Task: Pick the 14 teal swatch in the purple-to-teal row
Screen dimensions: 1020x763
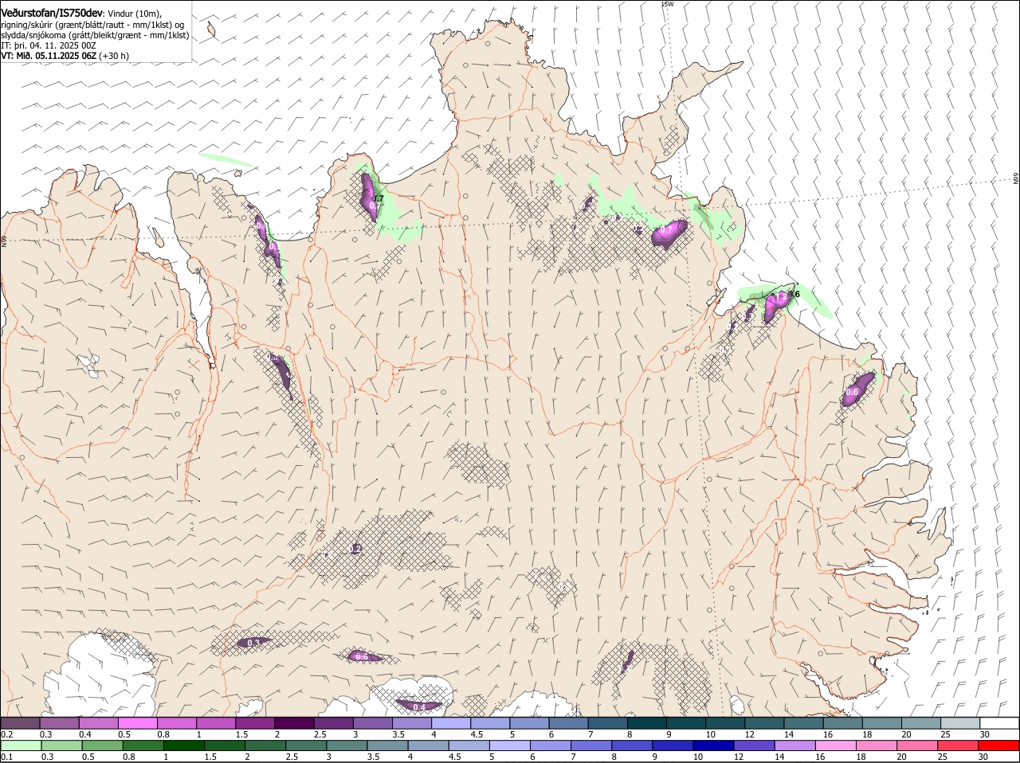Action: (803, 722)
